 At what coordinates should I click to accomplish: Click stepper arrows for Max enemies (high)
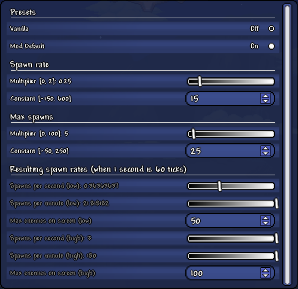coord(265,273)
